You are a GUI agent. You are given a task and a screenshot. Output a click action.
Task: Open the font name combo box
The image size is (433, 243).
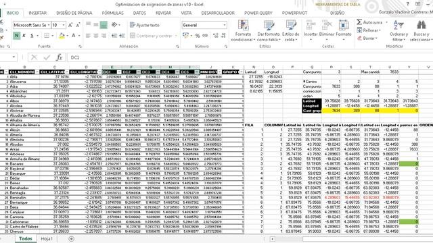click(32, 25)
